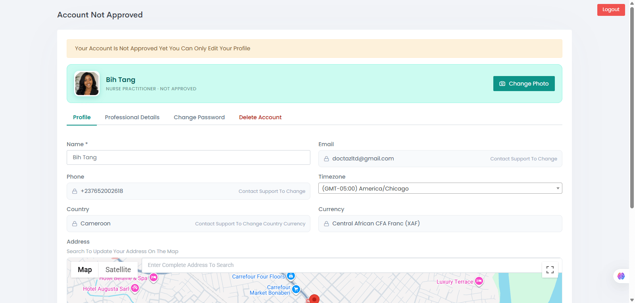
Task: Click the Change Photo button
Action: tap(524, 84)
